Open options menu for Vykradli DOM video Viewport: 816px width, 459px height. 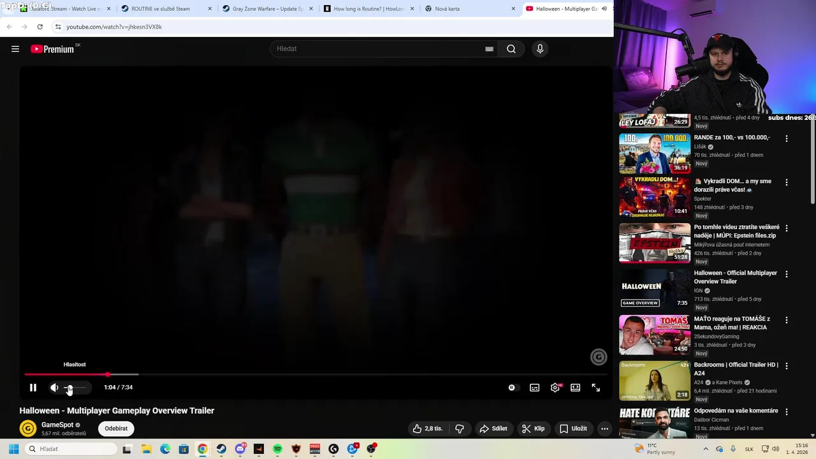[787, 182]
